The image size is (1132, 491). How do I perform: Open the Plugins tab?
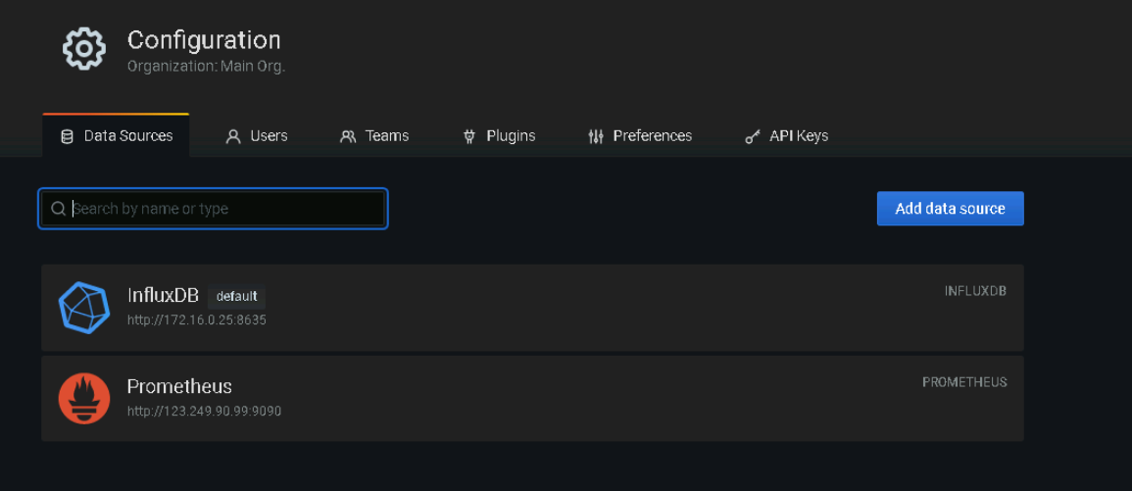pos(499,136)
